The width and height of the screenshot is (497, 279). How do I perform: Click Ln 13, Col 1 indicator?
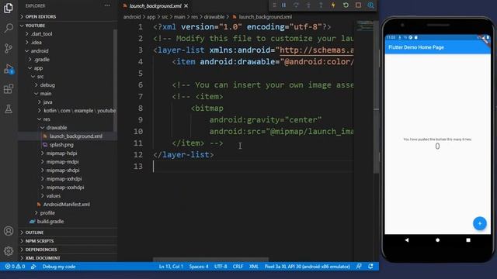coord(171,267)
